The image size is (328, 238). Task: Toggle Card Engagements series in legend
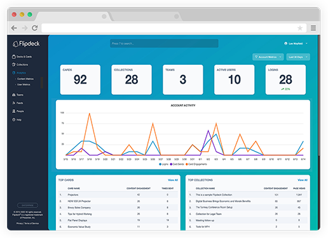tap(196, 164)
